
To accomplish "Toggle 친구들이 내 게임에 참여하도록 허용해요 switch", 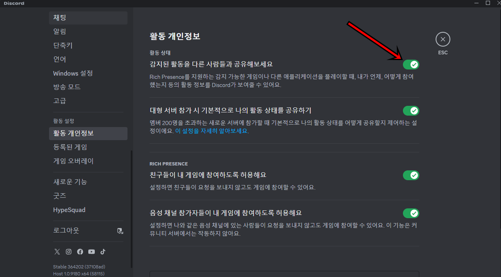I will point(411,175).
